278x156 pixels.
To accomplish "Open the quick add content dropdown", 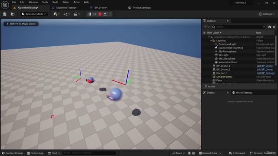I will click(57, 14).
